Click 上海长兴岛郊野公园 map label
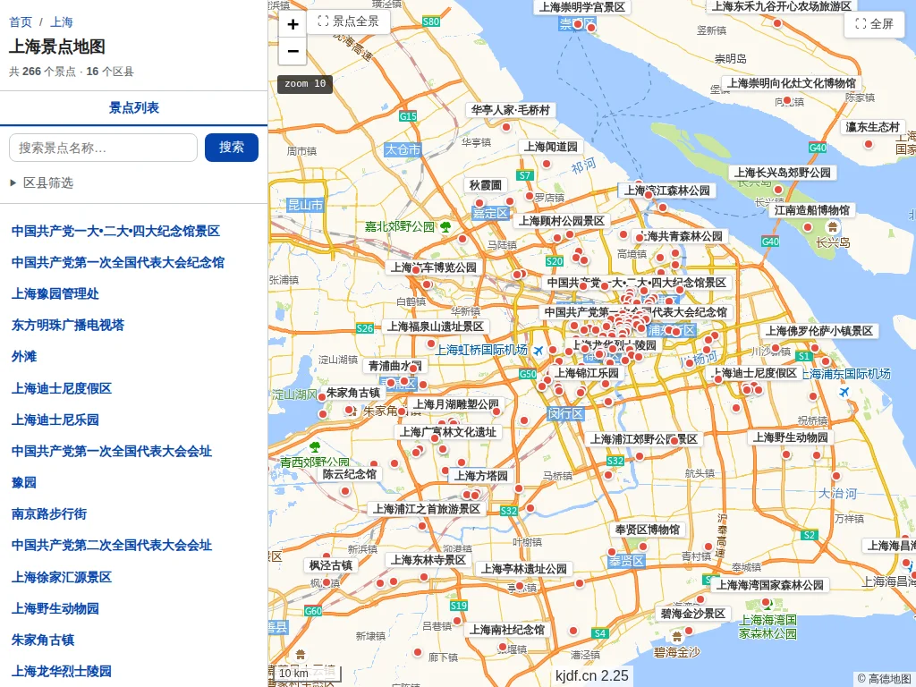This screenshot has height=687, width=916. [782, 173]
